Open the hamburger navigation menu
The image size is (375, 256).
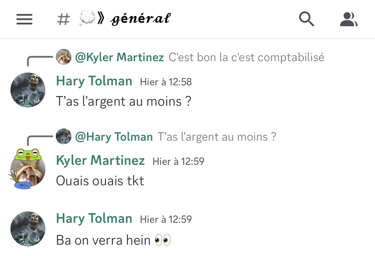tap(24, 20)
